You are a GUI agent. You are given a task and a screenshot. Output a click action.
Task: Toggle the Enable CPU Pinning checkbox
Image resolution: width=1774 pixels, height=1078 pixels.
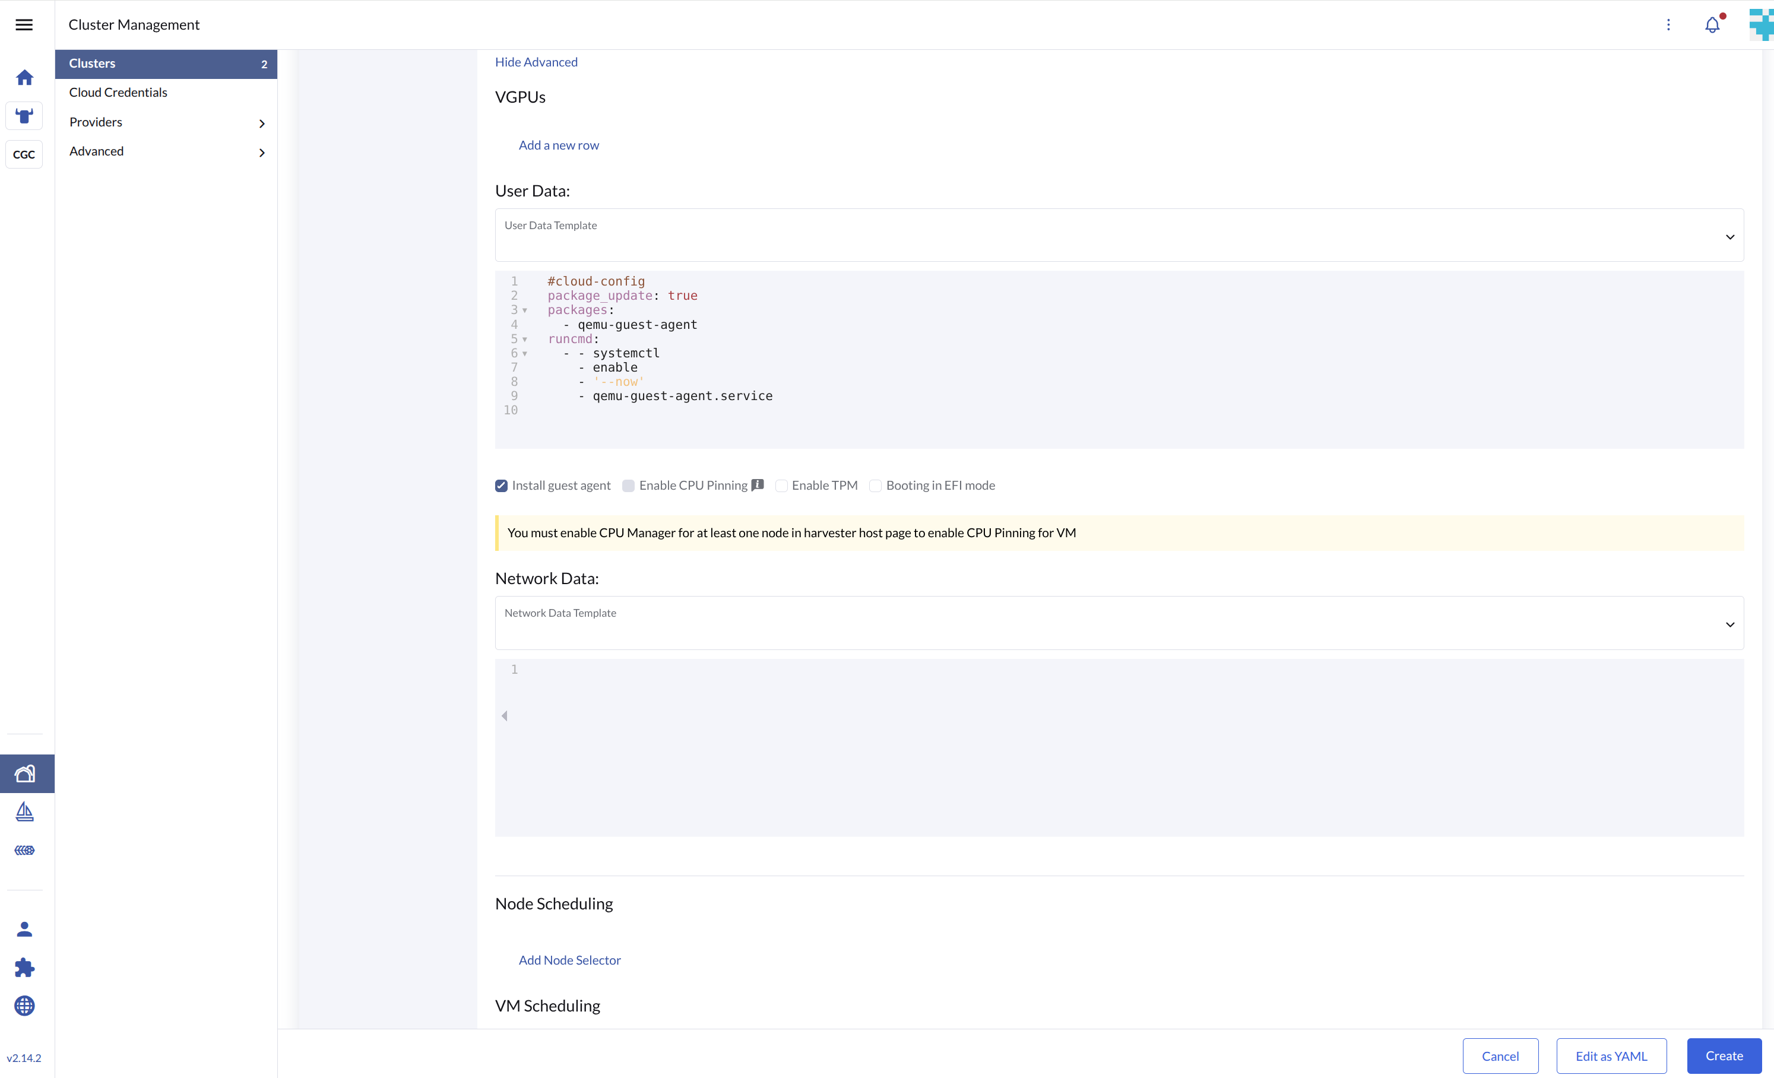tap(629, 486)
